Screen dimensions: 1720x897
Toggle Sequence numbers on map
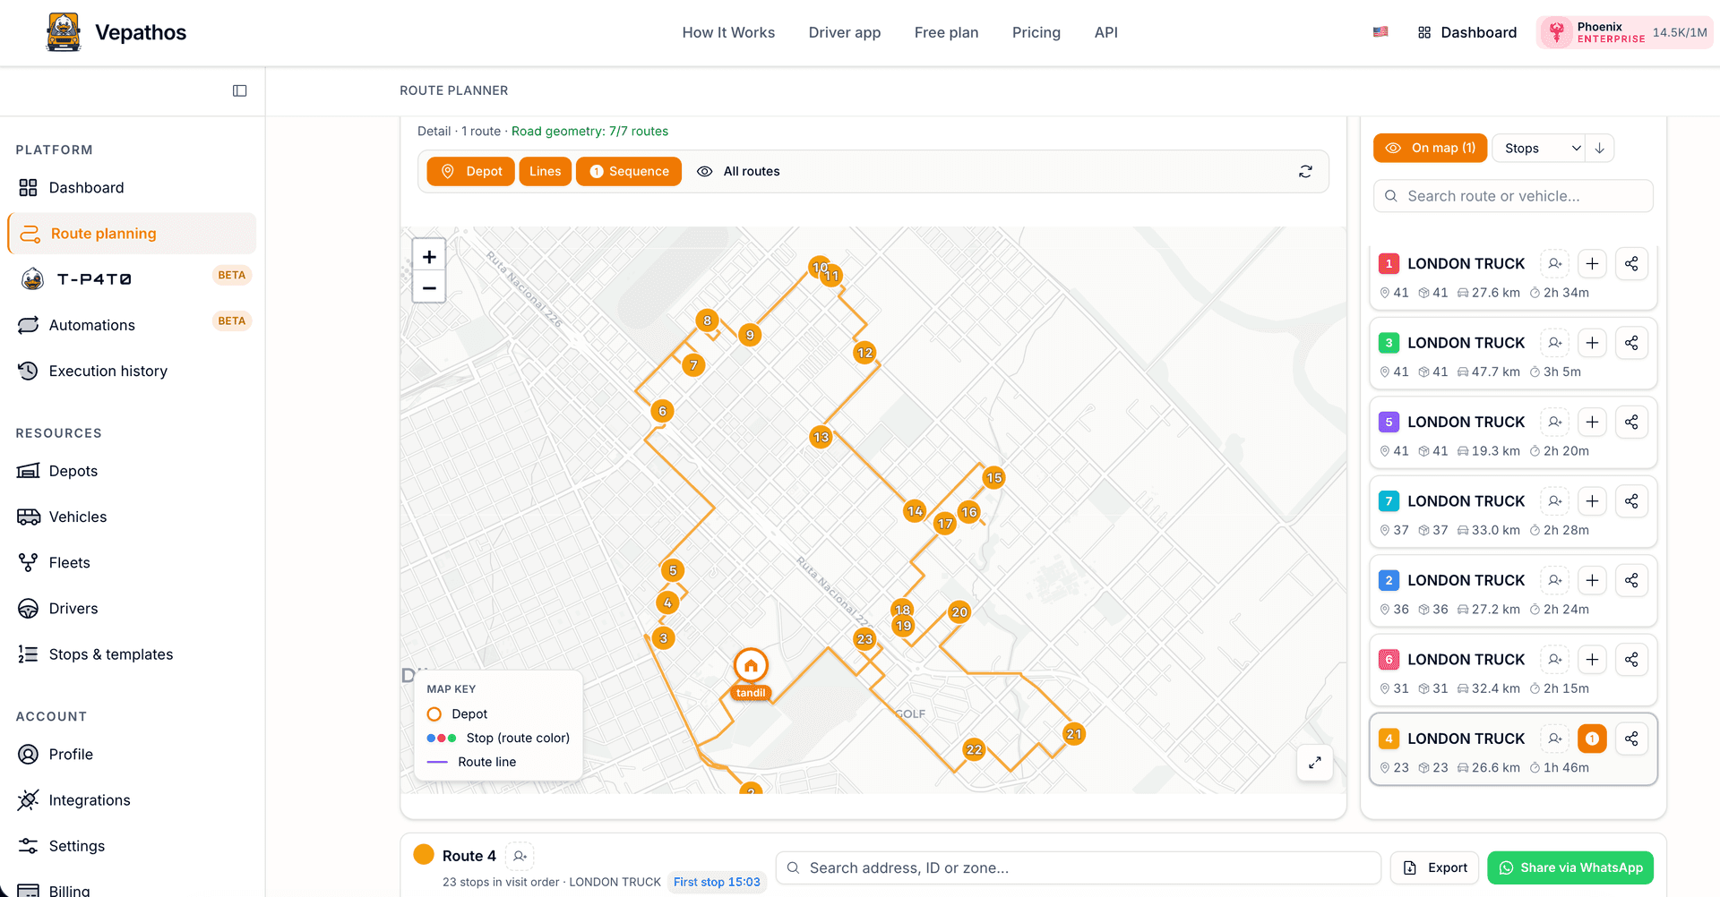tap(629, 171)
